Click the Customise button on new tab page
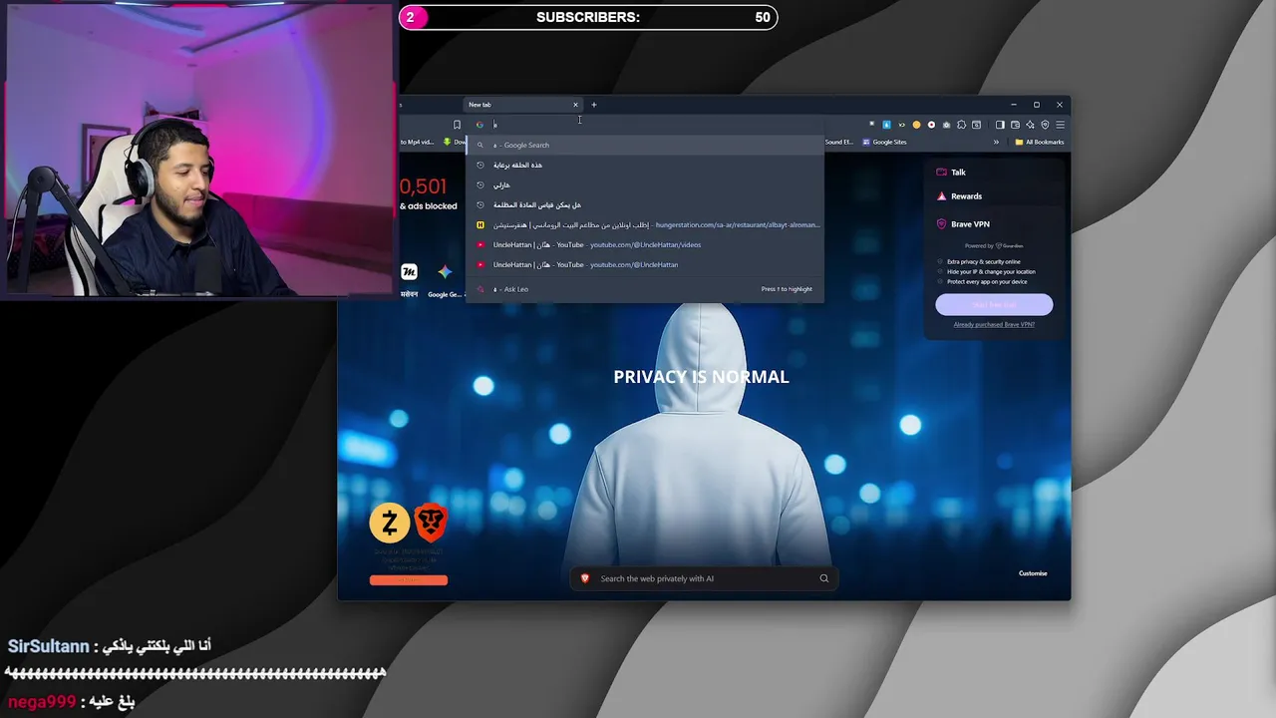Screen dimensions: 1276x718 tap(1033, 573)
